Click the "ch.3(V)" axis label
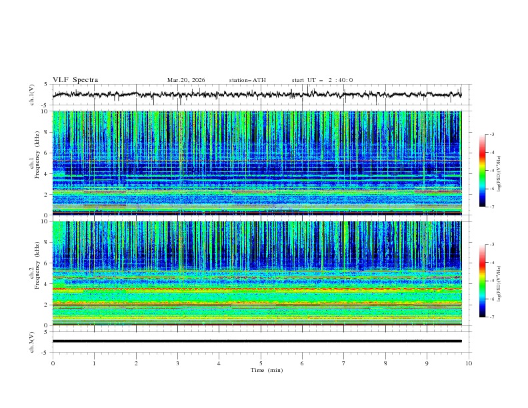 click(32, 342)
